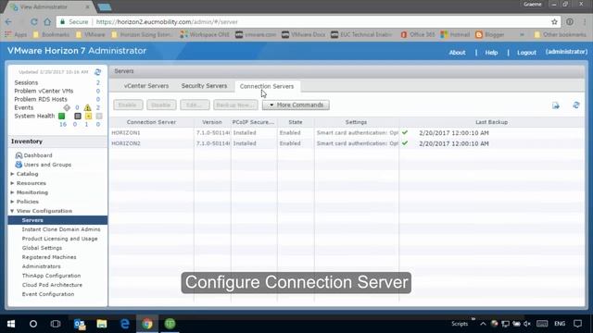Show more bookmarks chevron
593x333 pixels.
coord(522,34)
